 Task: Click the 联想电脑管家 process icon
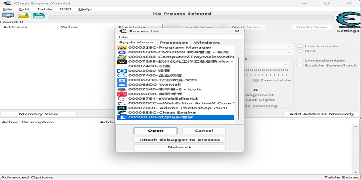[122, 117]
